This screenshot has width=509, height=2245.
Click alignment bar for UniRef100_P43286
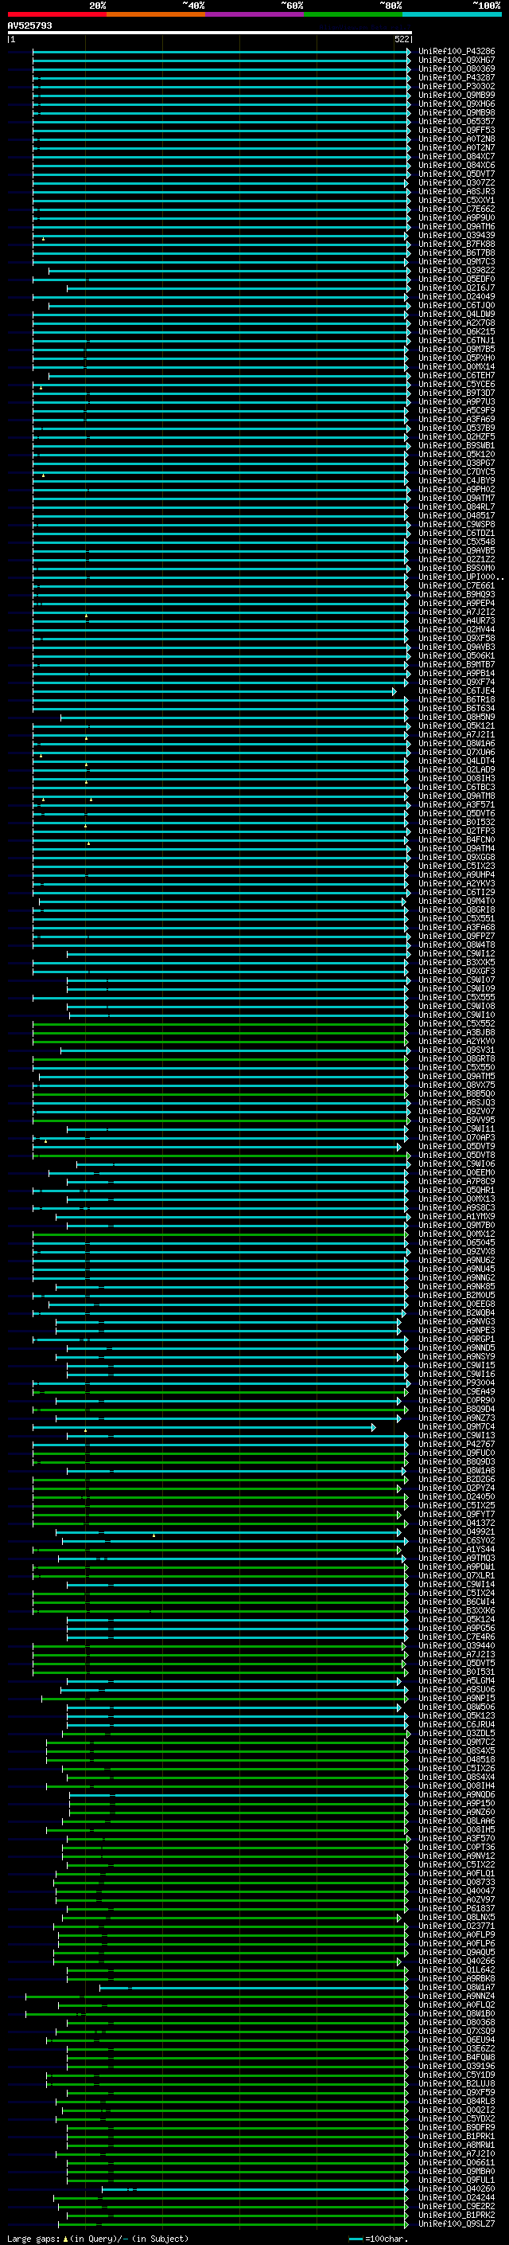[x=221, y=52]
